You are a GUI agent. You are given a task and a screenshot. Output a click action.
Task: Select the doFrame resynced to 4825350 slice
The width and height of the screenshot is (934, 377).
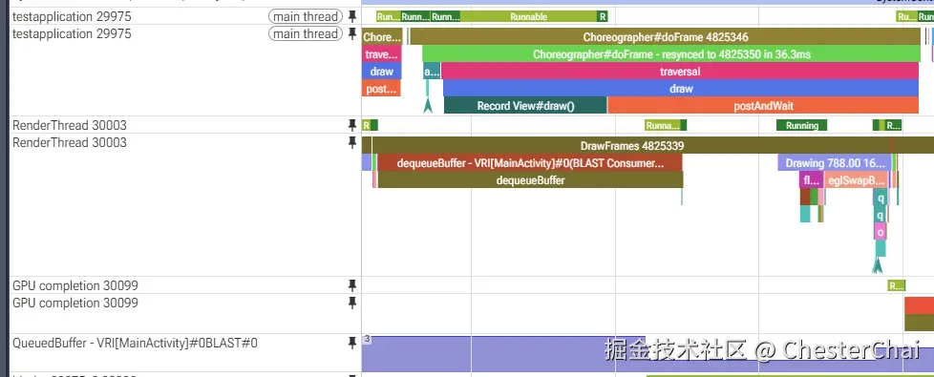671,54
